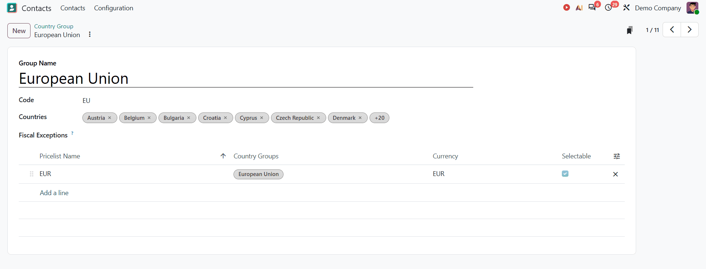Show Fiscal Exceptions help tooltip

(x=72, y=133)
